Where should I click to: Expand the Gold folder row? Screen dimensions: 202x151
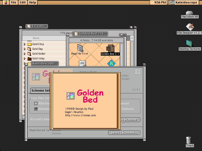(25, 54)
